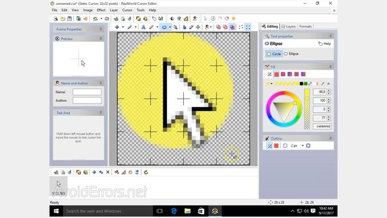Collapse the Name and Author panel
This screenshot has height=218, width=387.
(x=101, y=83)
